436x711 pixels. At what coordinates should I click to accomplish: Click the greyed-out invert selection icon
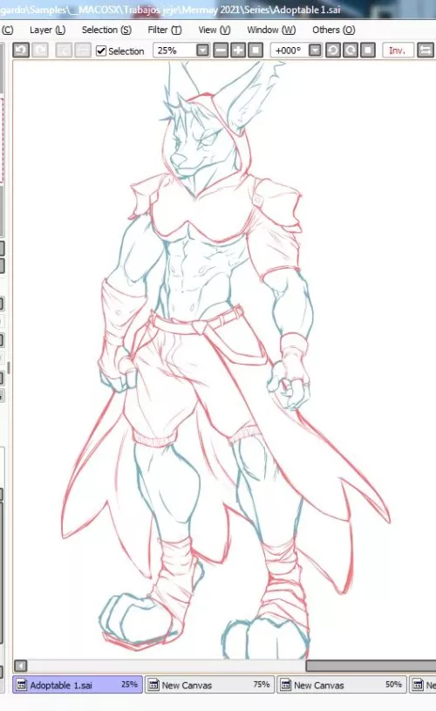pyautogui.click(x=83, y=50)
